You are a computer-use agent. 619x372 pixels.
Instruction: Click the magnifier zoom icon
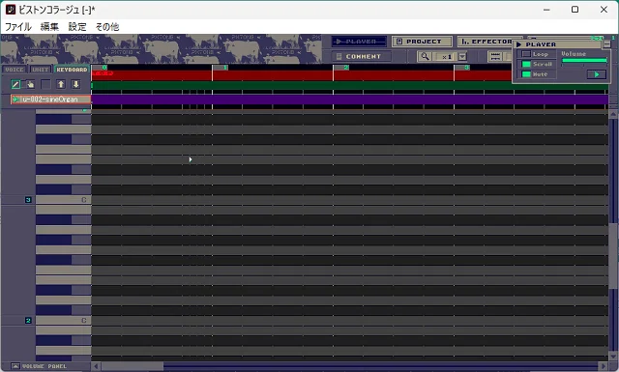425,56
